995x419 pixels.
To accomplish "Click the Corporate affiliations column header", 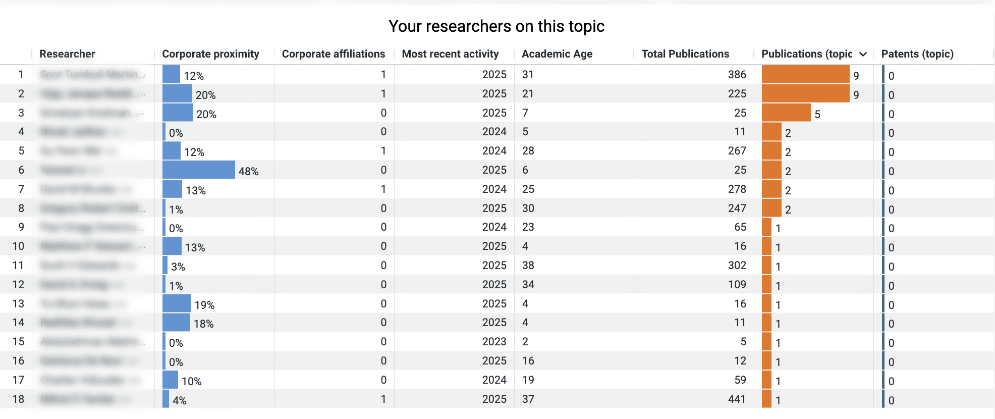I will click(x=333, y=54).
